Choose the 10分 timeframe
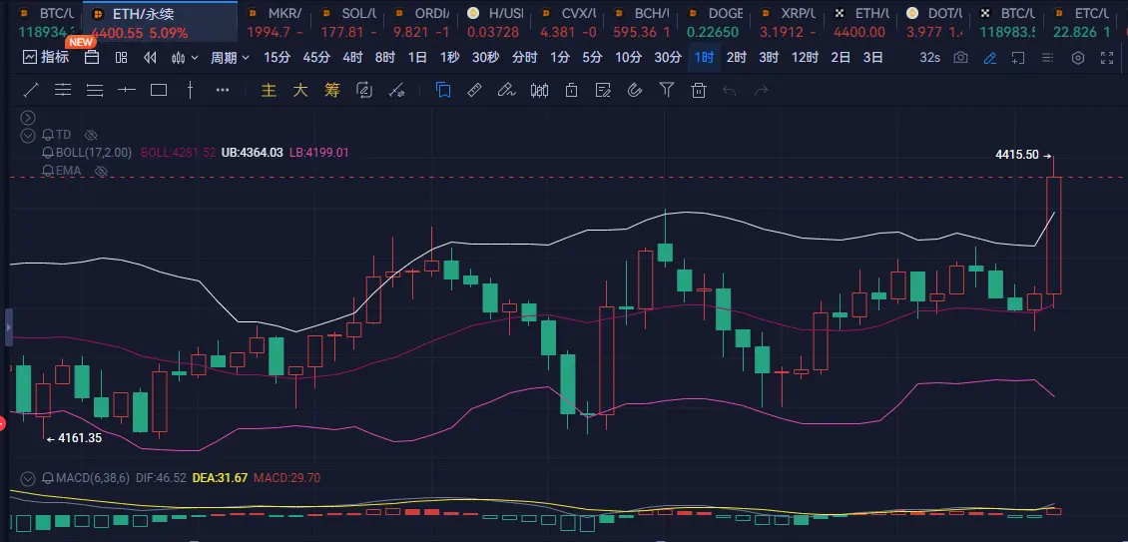Screen dimensions: 1128x542 pyautogui.click(x=628, y=58)
